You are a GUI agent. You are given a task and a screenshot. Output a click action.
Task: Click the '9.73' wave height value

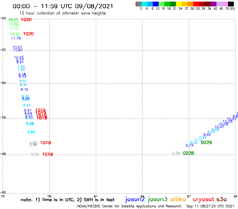point(189,145)
